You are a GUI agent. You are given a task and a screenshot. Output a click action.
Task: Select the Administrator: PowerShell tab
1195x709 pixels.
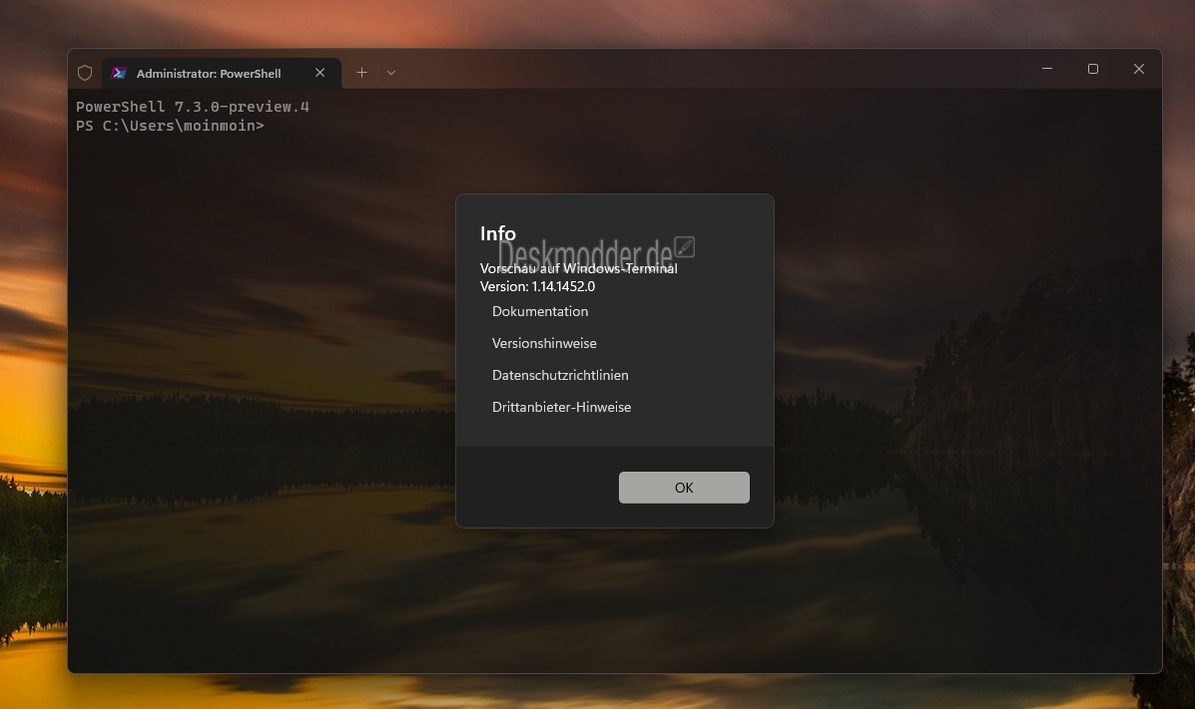point(209,73)
